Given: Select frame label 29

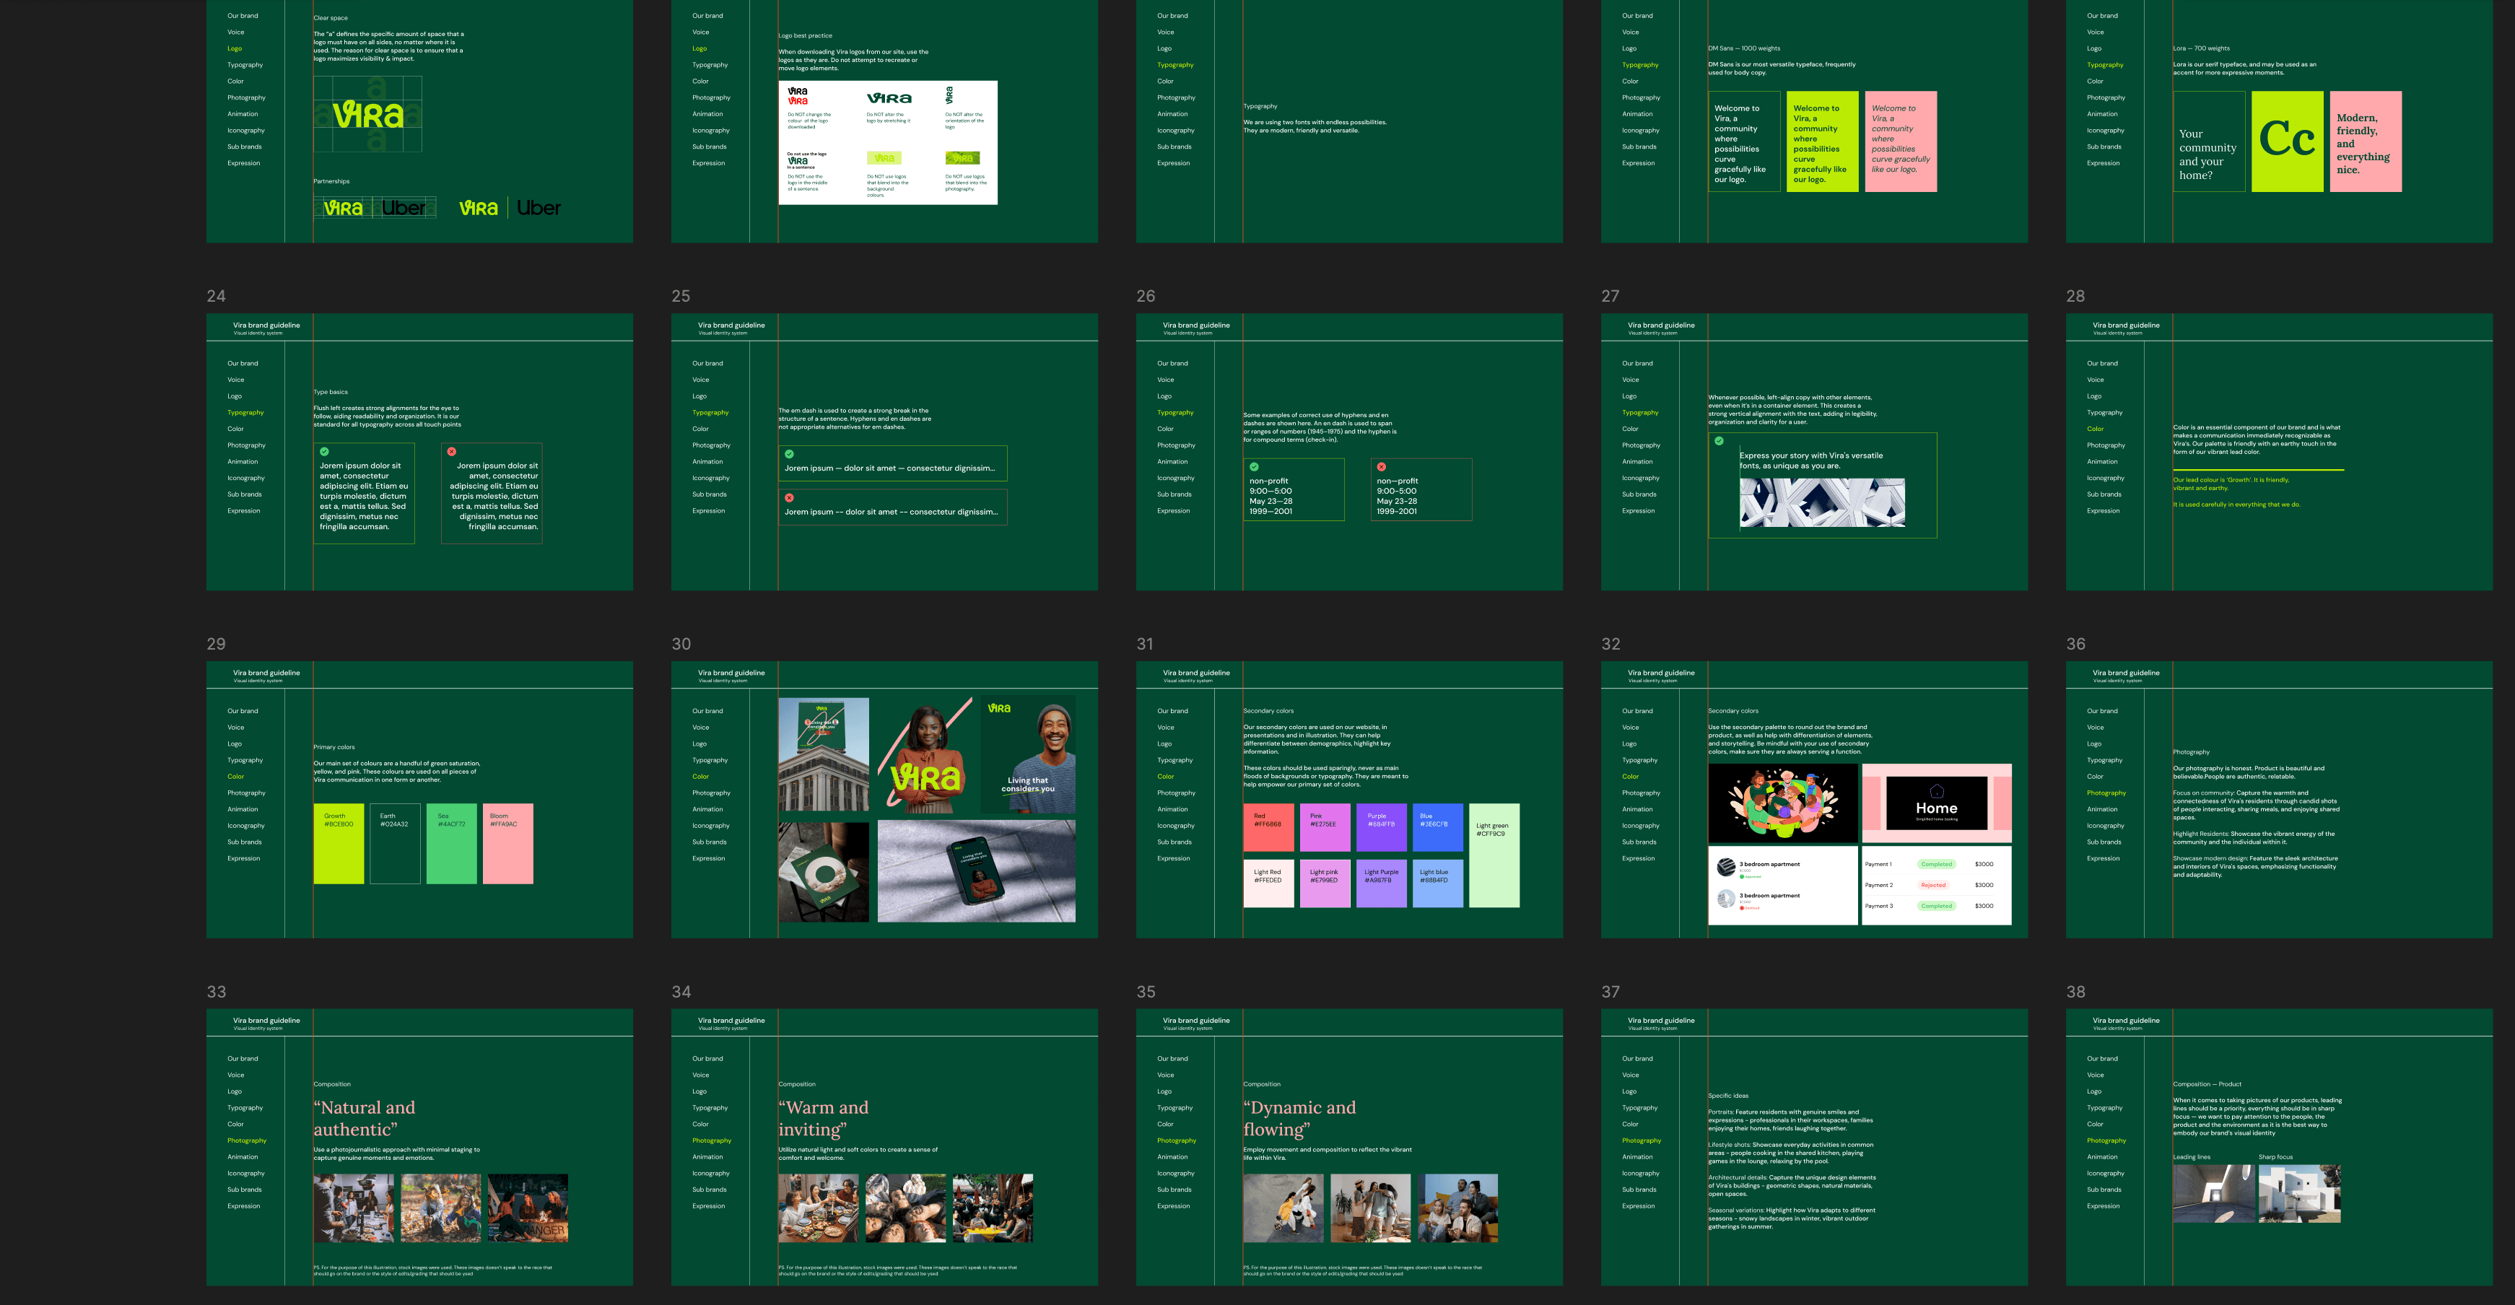Looking at the screenshot, I should point(216,645).
